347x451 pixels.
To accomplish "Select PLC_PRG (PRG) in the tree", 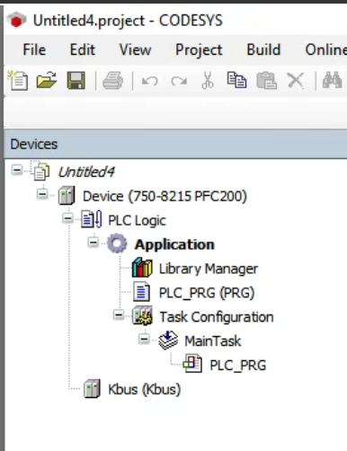I will (207, 293).
